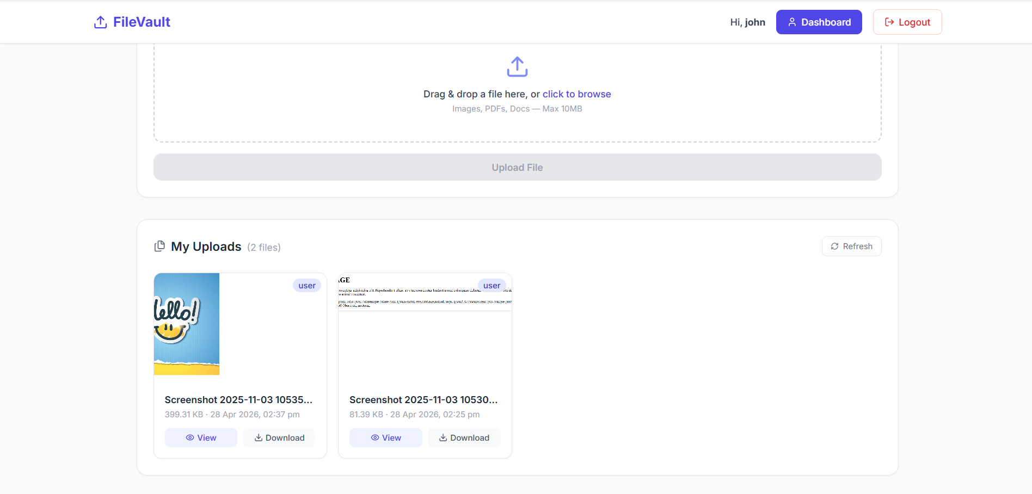Open file picker via click to browse
The width and height of the screenshot is (1032, 494).
click(x=576, y=94)
